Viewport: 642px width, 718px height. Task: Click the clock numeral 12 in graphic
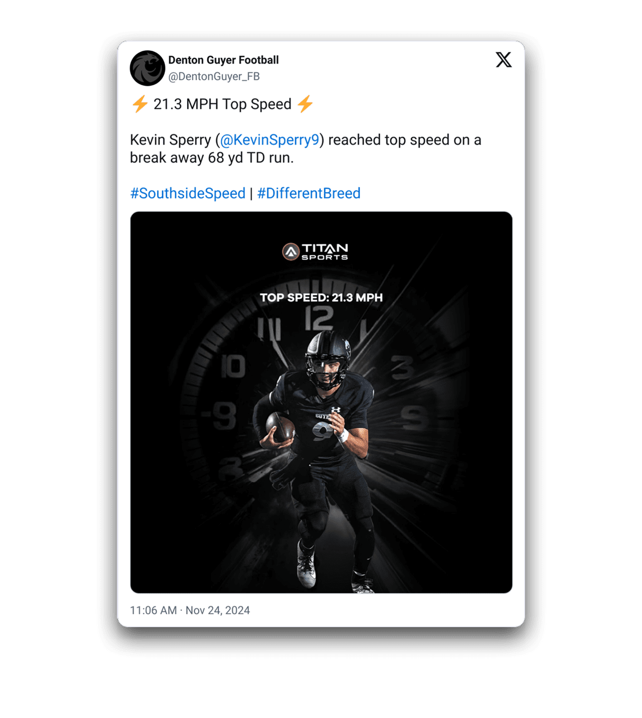click(x=319, y=319)
